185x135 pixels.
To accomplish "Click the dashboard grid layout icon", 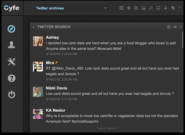I will coord(121,8).
